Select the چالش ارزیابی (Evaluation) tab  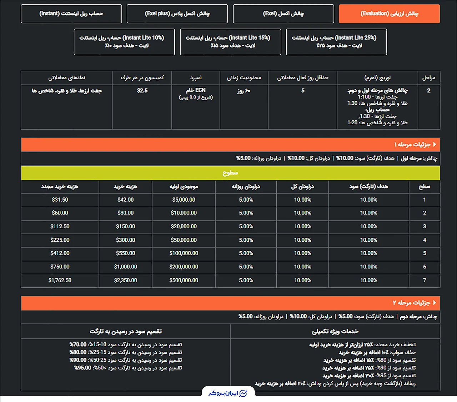pyautogui.click(x=389, y=14)
